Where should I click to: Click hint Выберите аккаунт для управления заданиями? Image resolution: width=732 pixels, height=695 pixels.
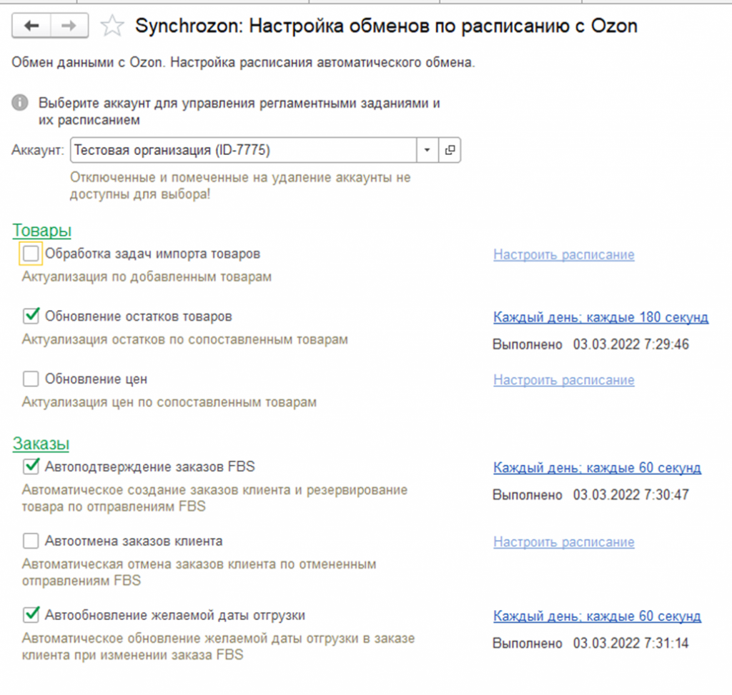239,111
